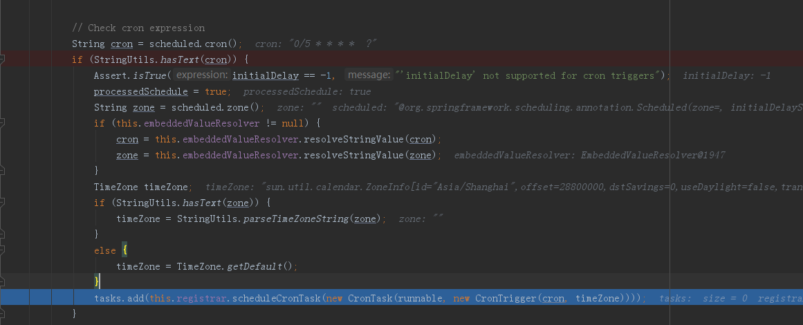Click the inline debug value cron: "0/5 * * * * ?"
Screen dimensions: 803x325
click(316, 44)
